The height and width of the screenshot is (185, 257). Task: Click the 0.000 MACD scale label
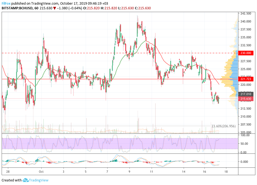point(244,162)
